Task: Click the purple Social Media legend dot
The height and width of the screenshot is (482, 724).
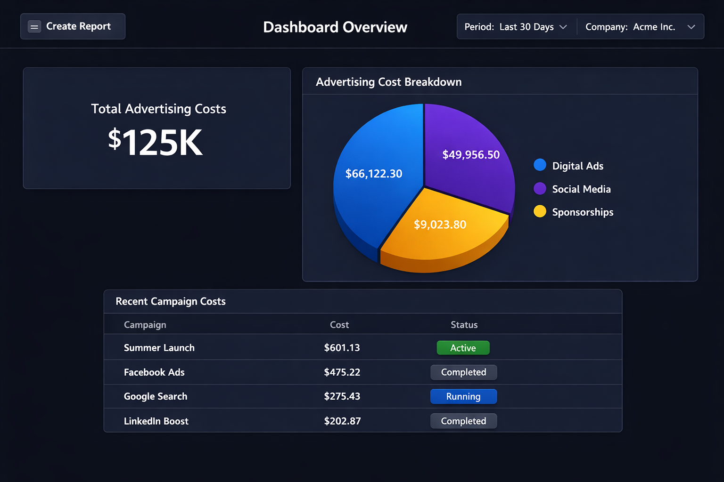Action: click(540, 189)
